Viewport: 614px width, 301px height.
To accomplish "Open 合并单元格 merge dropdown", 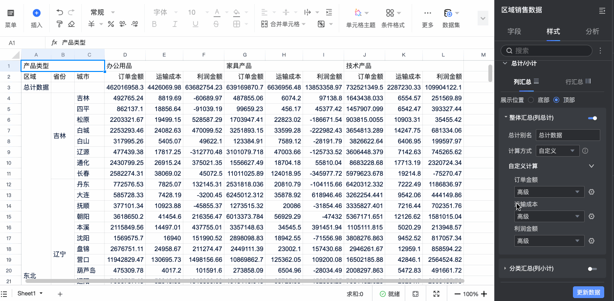I will pyautogui.click(x=283, y=23).
